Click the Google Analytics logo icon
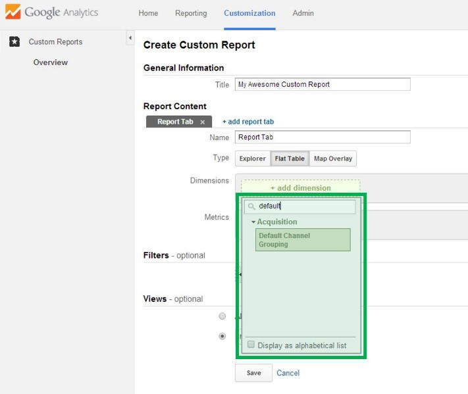The image size is (468, 394). point(13,12)
